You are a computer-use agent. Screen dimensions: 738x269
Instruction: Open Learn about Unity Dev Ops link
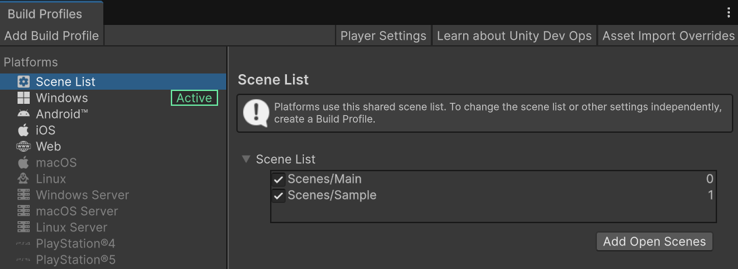click(x=515, y=36)
